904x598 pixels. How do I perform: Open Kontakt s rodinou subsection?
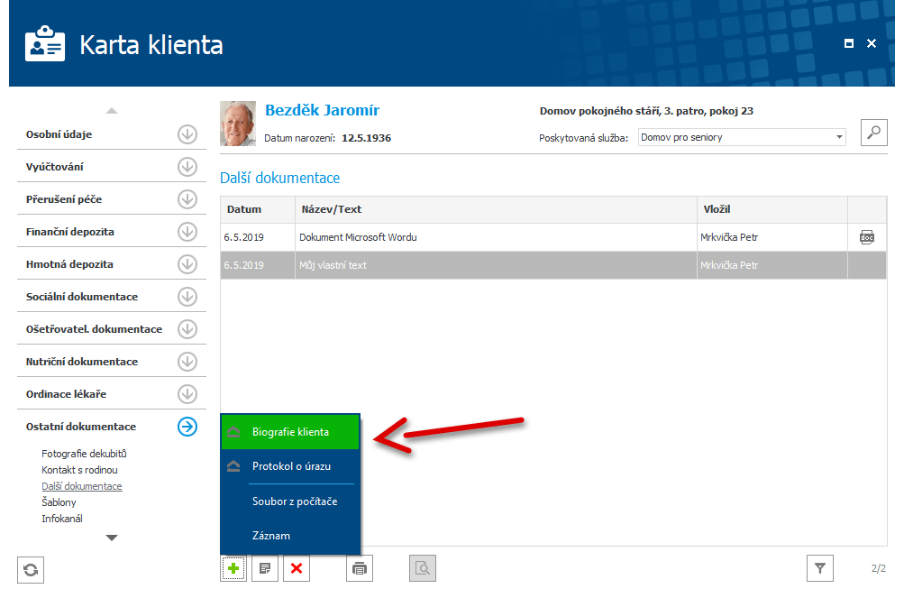point(79,470)
